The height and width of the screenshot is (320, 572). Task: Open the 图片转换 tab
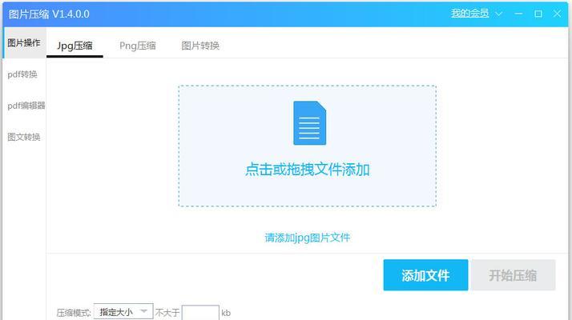coord(200,46)
